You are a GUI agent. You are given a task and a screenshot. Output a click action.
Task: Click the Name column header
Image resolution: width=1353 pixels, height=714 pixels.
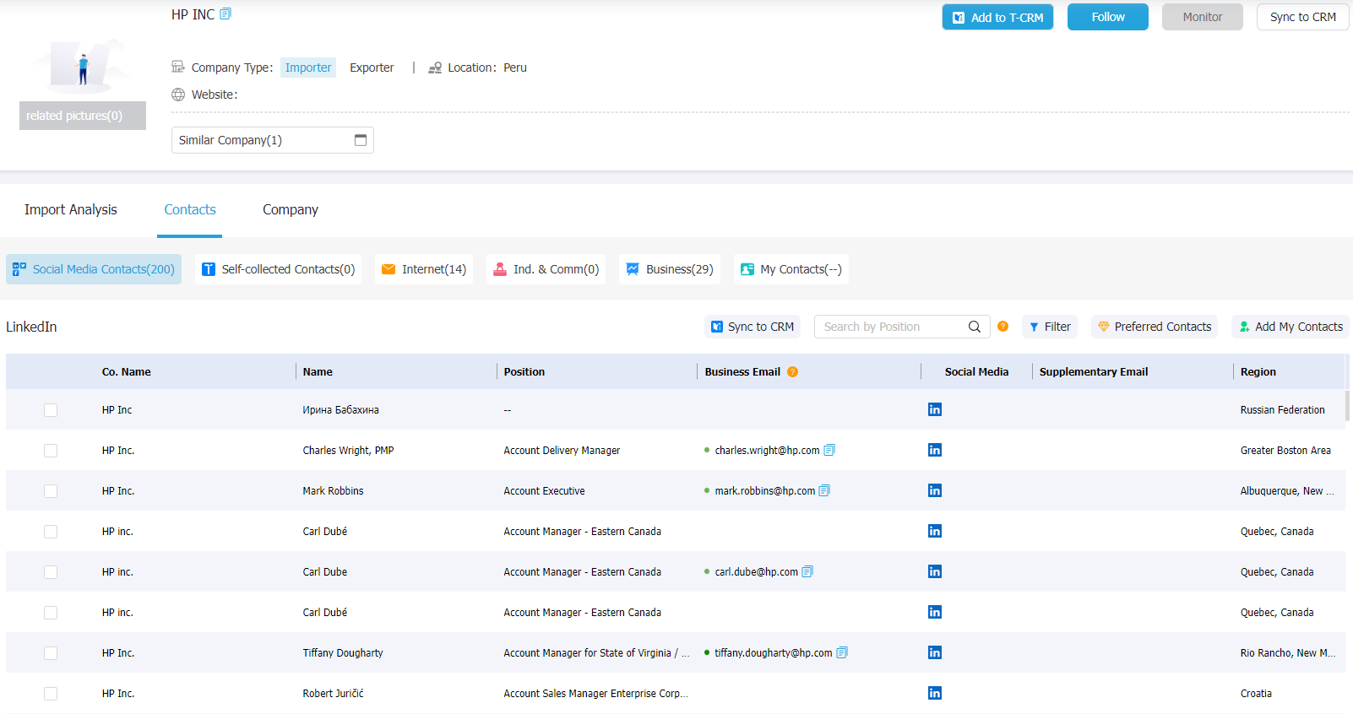[318, 371]
